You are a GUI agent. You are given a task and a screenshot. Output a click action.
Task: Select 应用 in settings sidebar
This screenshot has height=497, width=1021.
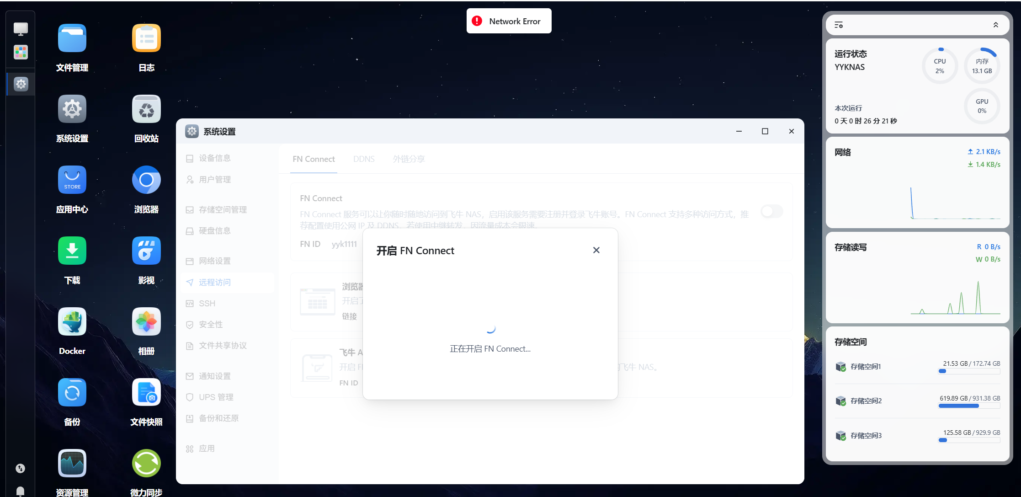coord(228,449)
